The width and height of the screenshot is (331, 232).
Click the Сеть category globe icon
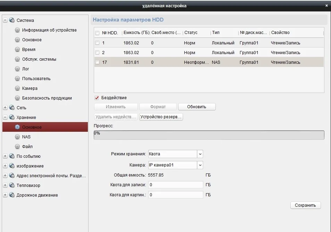tap(12, 108)
